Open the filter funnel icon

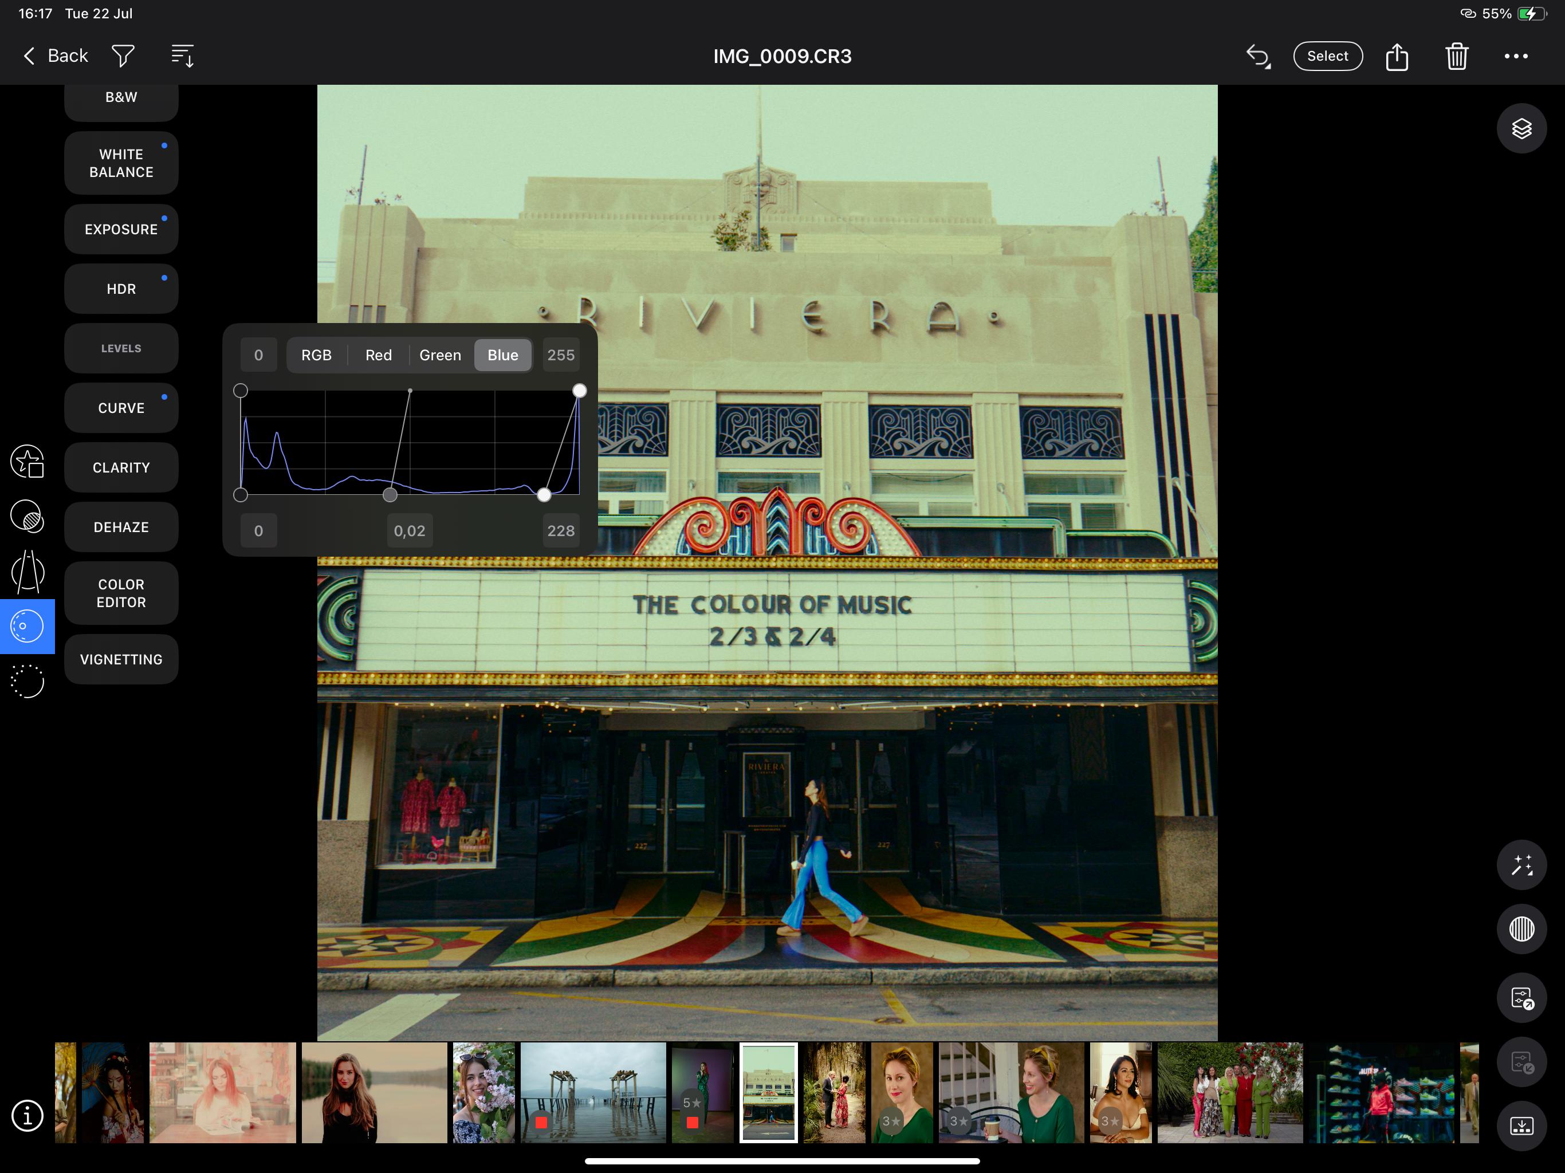(123, 56)
